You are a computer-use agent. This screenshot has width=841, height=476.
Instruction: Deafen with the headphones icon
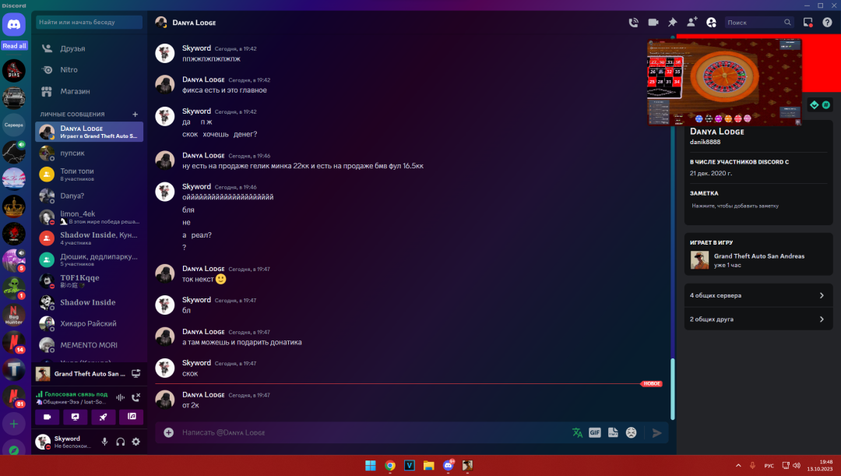pos(120,442)
